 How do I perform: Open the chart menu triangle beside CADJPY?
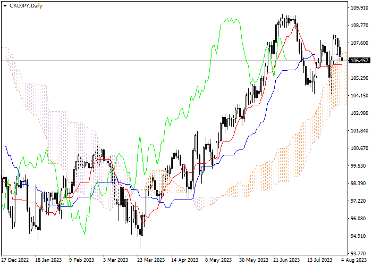pos(5,6)
